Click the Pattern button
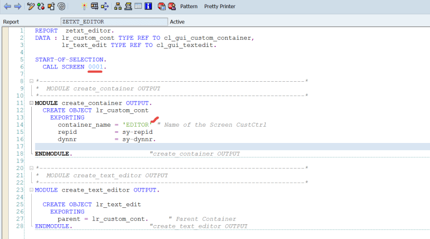 [189, 6]
